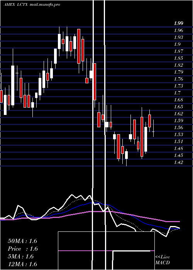Click the 1.45 price axis label
This screenshot has height=270, width=193.
pyautogui.click(x=178, y=155)
